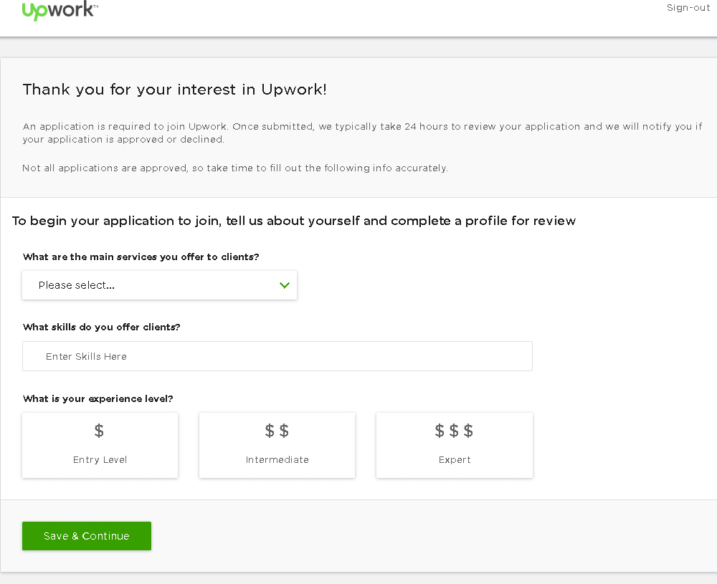Image resolution: width=717 pixels, height=584 pixels.
Task: Choose the Intermediate experience card
Action: coord(277,445)
